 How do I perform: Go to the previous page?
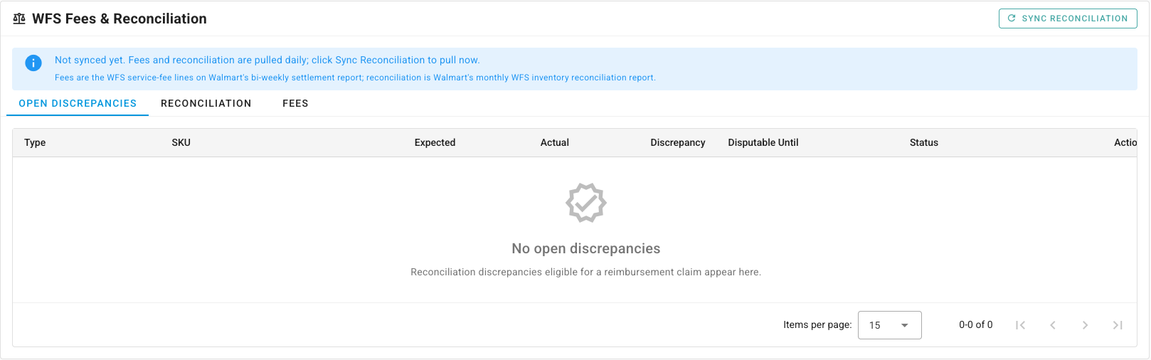pos(1053,325)
